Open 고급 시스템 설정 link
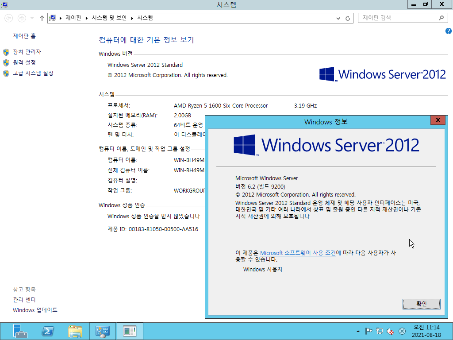The image size is (453, 340). 33,73
